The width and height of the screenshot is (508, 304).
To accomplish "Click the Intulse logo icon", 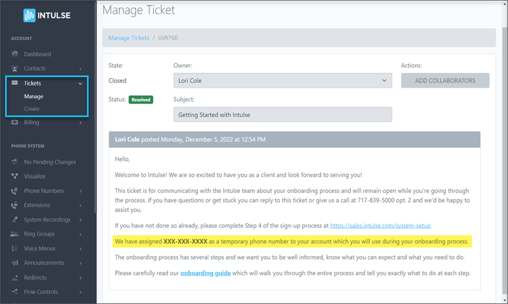I will [29, 15].
